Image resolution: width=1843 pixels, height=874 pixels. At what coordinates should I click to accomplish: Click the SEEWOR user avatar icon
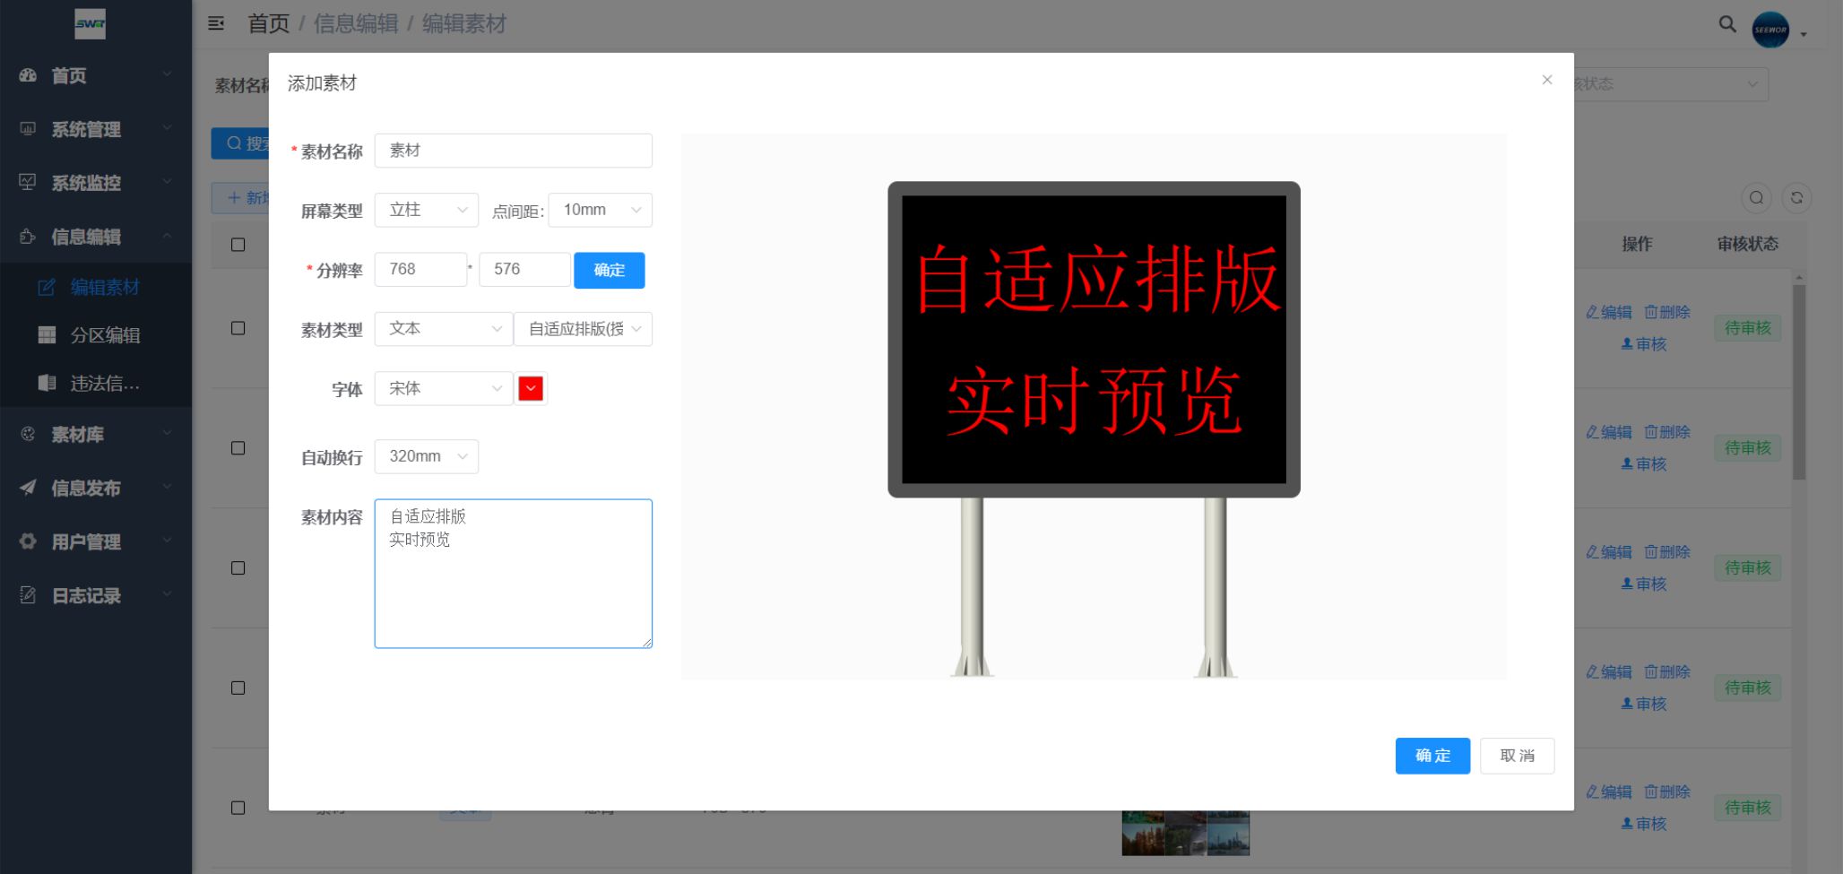(1769, 30)
